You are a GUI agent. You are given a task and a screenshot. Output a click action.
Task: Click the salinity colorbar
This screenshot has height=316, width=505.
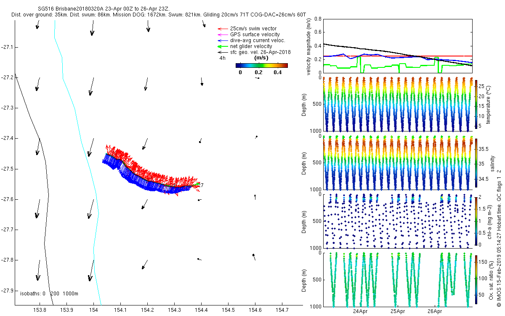coord(476,163)
